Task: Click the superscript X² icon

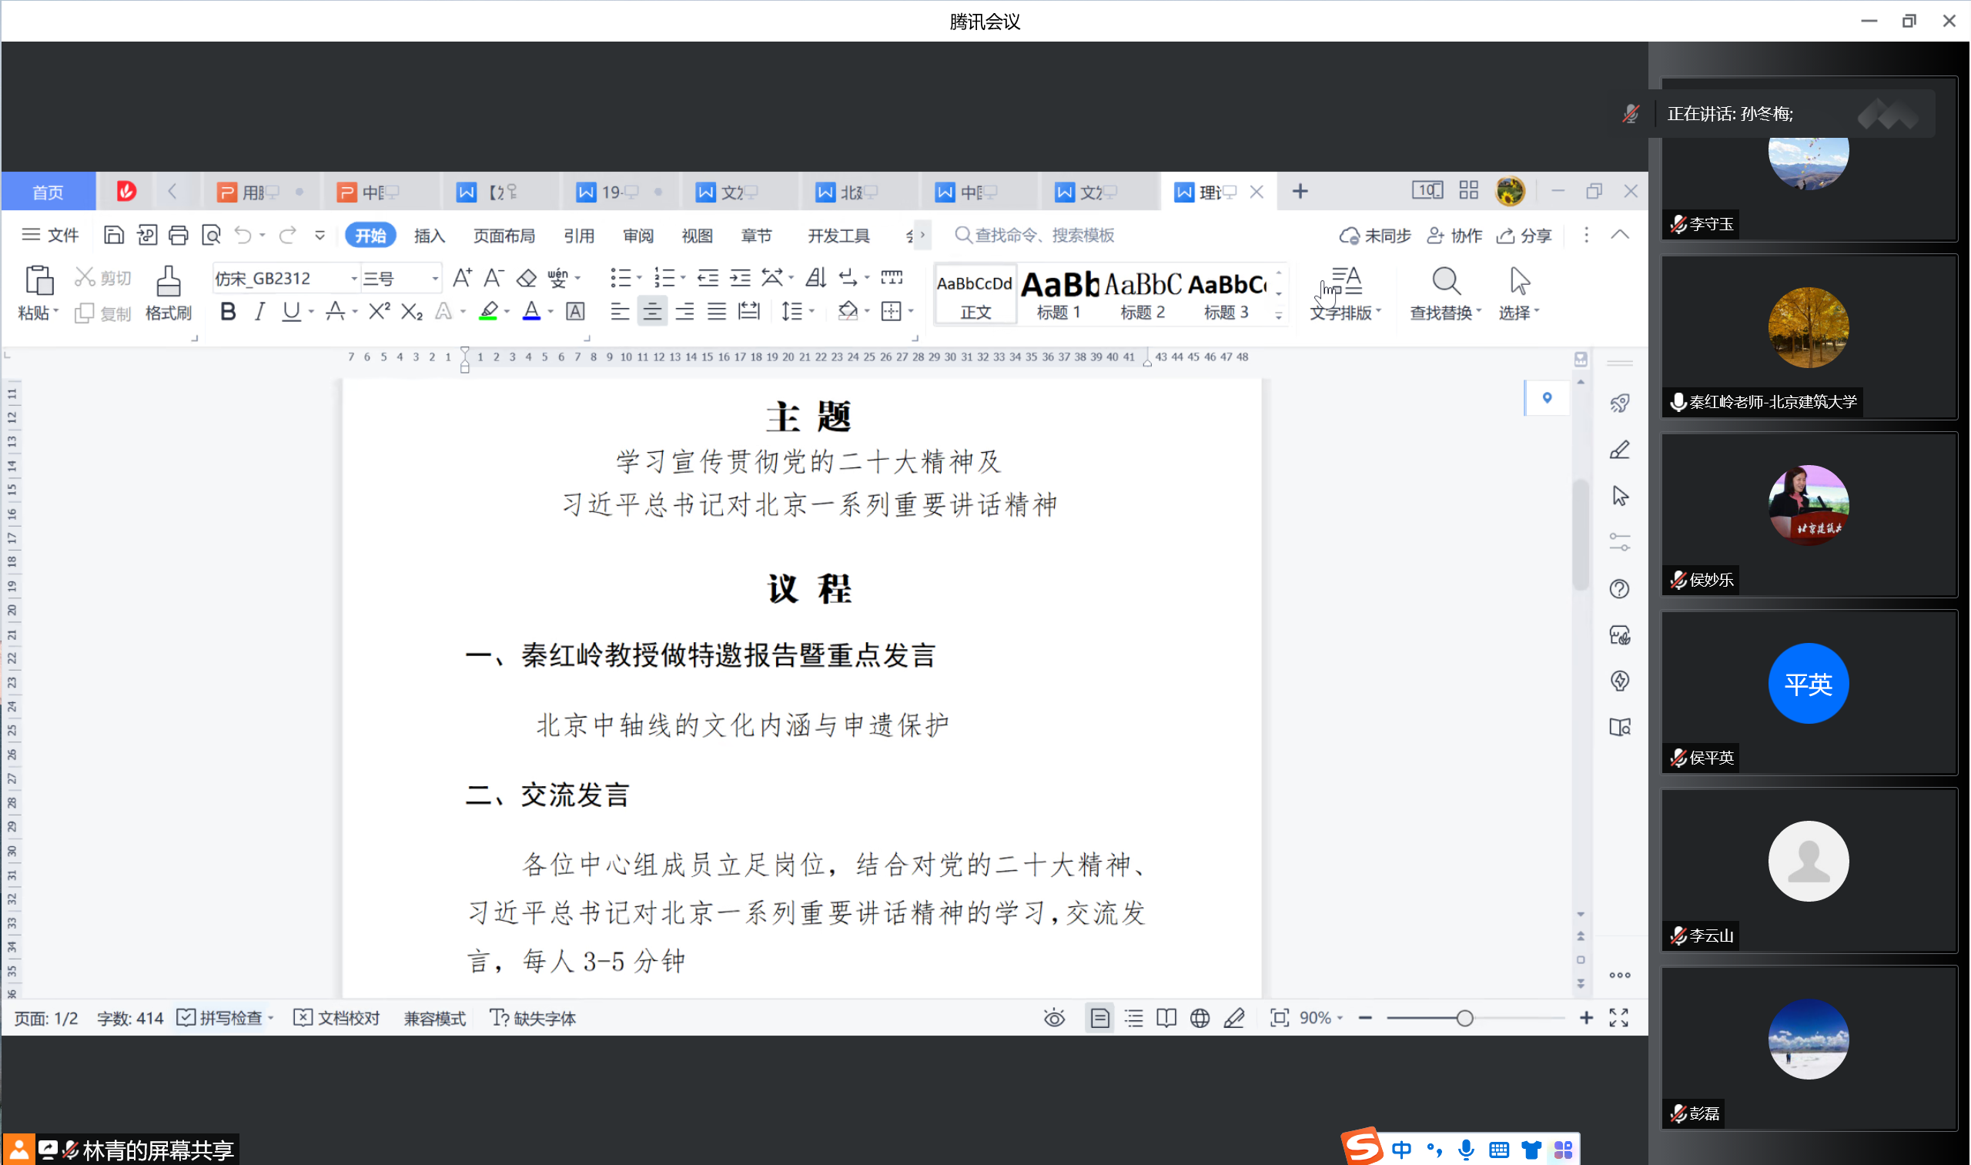Action: [x=379, y=311]
